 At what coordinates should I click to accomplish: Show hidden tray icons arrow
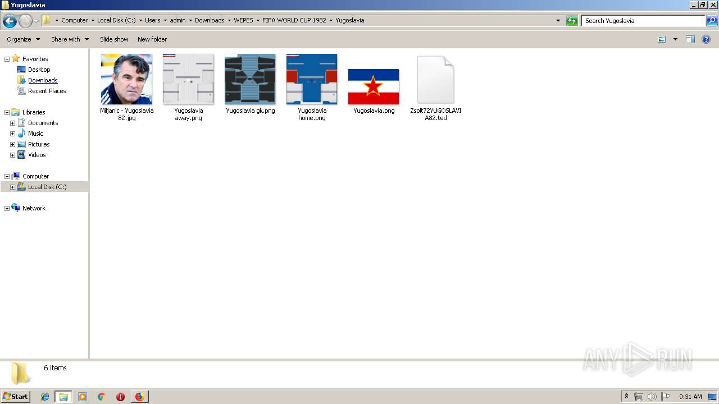coord(626,397)
